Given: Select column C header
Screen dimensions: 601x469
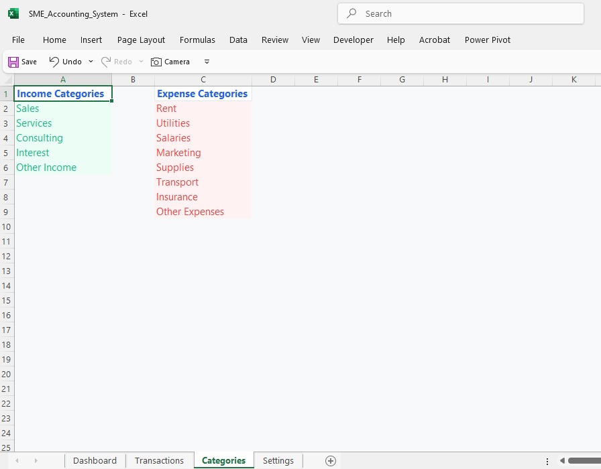Looking at the screenshot, I should pyautogui.click(x=203, y=80).
